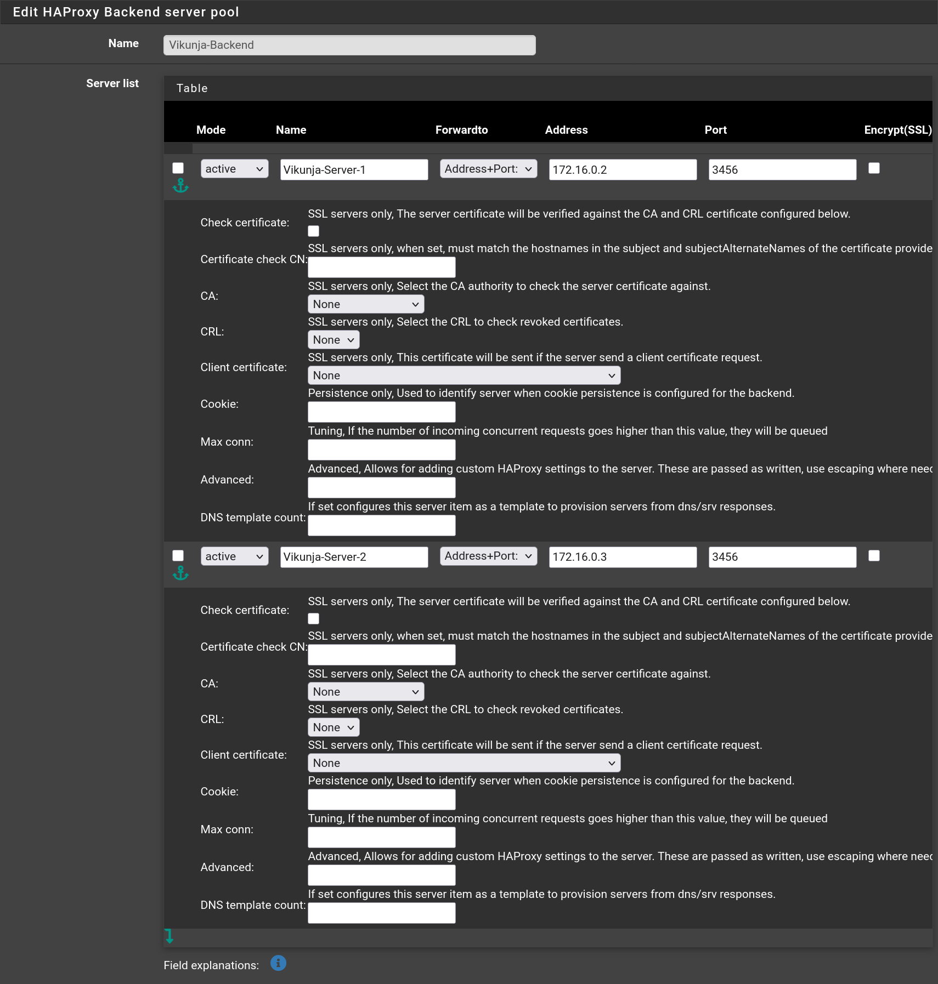
Task: Click the Server list label
Action: point(112,83)
